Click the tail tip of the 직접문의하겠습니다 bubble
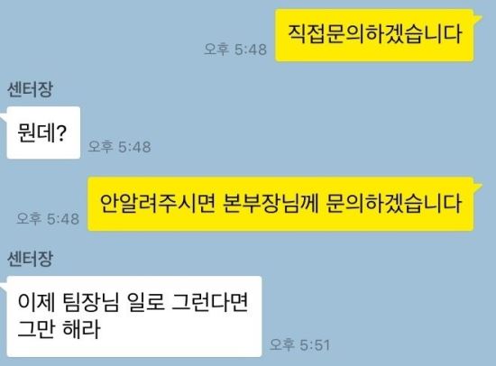Viewport: 496px width, 366px height. click(479, 17)
